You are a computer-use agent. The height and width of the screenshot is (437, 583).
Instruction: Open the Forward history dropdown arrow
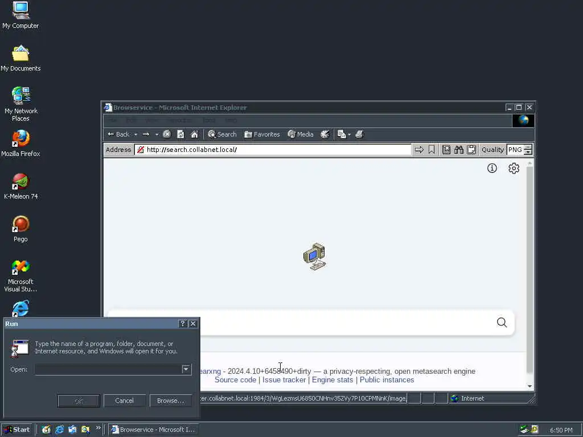[x=157, y=134]
